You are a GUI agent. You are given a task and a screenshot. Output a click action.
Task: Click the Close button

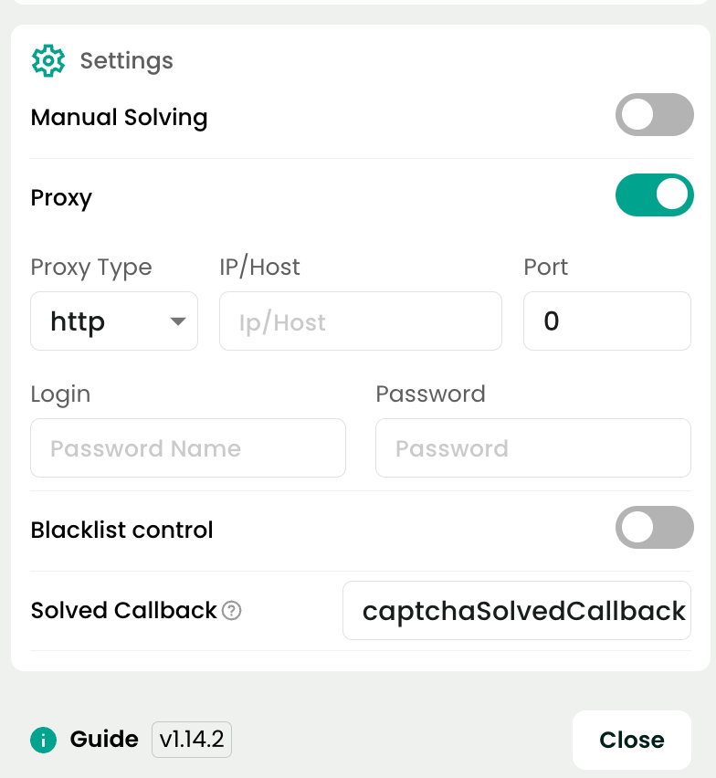[632, 740]
